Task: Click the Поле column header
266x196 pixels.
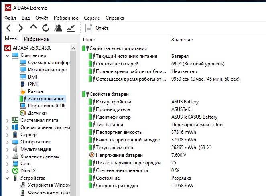Action: click(89, 40)
